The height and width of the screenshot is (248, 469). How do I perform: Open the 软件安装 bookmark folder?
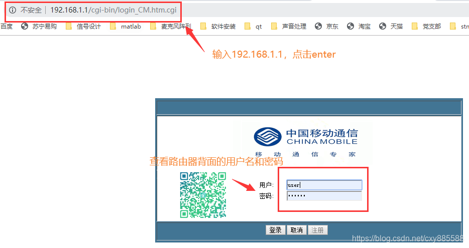[x=218, y=26]
